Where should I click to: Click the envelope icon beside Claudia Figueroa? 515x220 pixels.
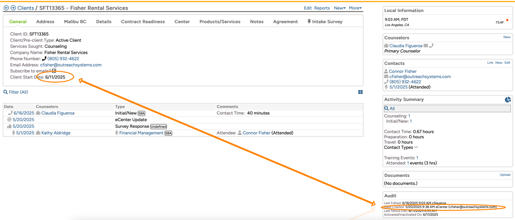tap(426, 45)
